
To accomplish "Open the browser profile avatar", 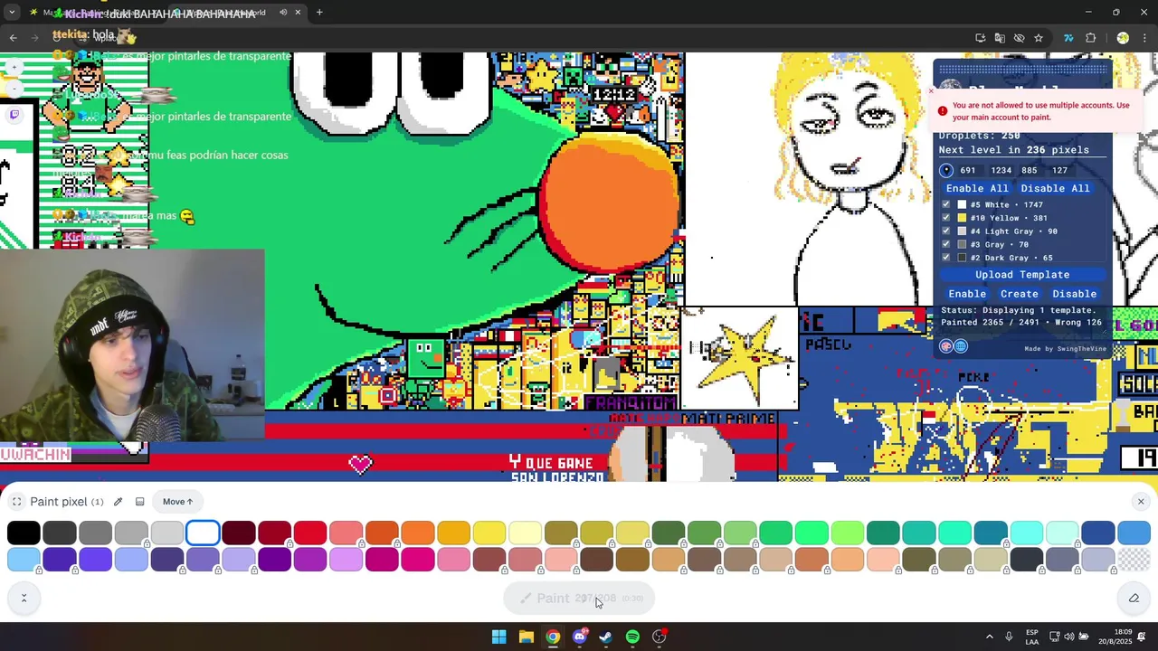I will [1123, 38].
